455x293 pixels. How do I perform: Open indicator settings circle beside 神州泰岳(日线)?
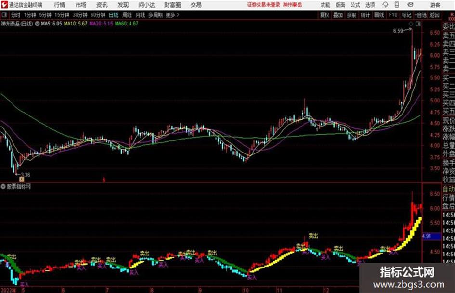point(37,24)
